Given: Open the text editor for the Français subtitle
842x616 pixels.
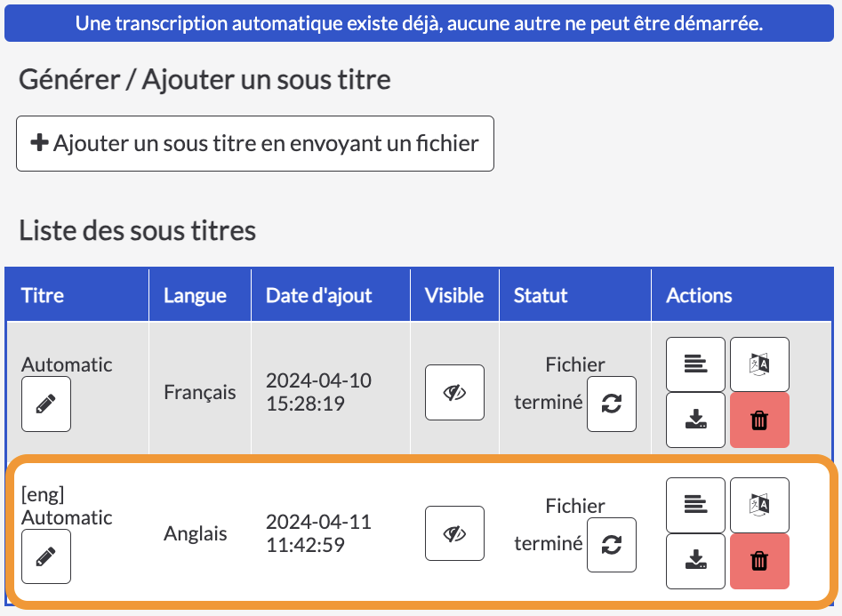Looking at the screenshot, I should click(x=695, y=364).
